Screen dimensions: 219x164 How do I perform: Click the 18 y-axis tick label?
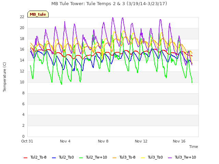coord(22,39)
